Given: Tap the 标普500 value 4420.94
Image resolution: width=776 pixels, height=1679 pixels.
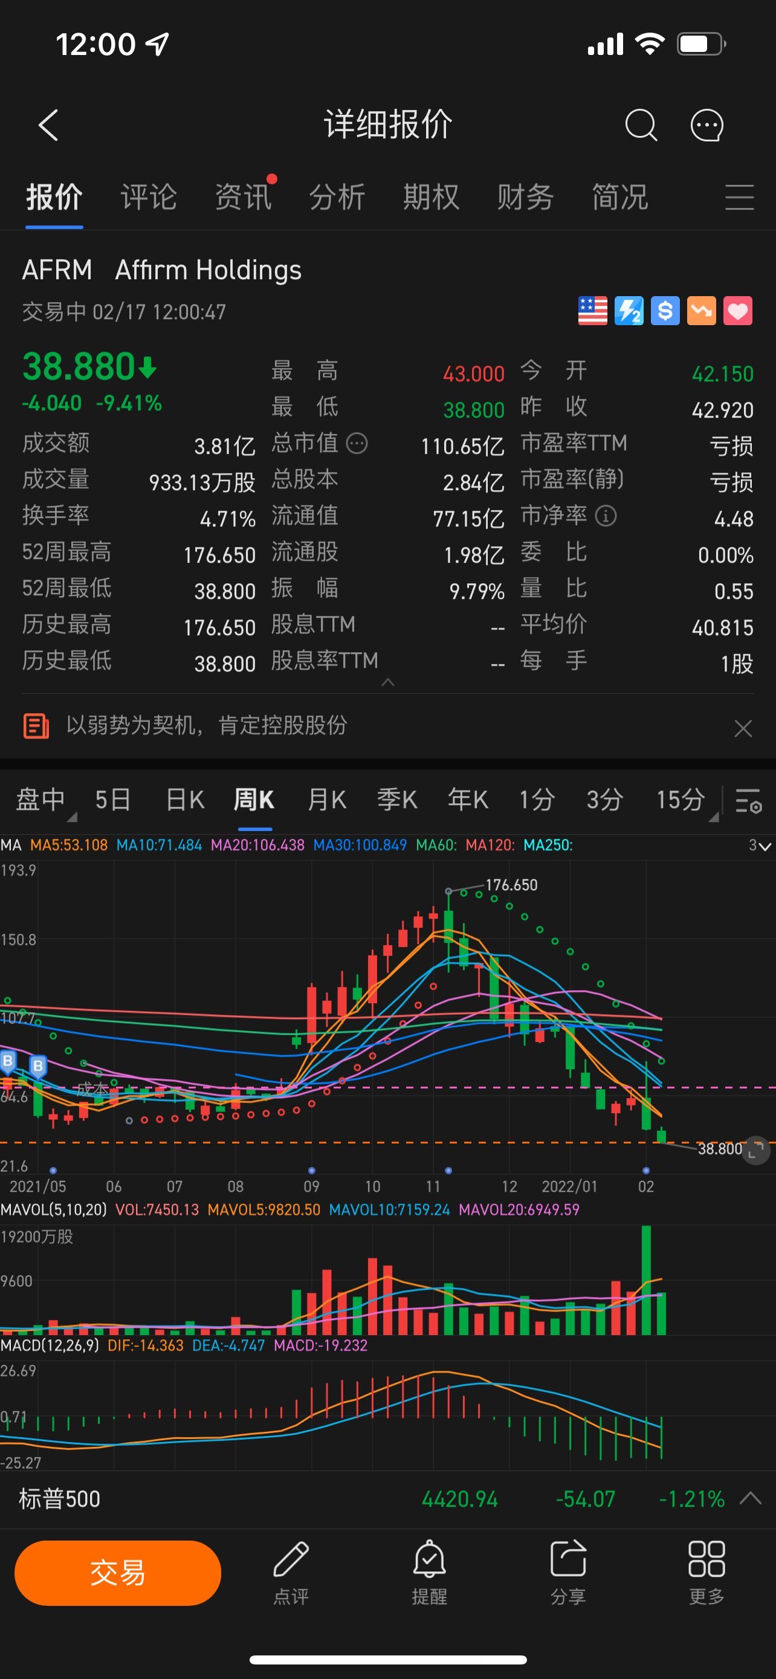Looking at the screenshot, I should tap(460, 1499).
